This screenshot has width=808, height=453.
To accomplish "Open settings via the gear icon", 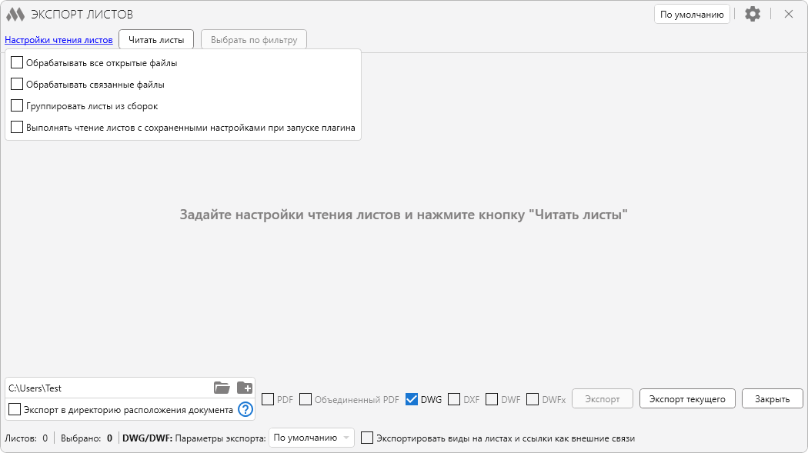I will (x=753, y=14).
